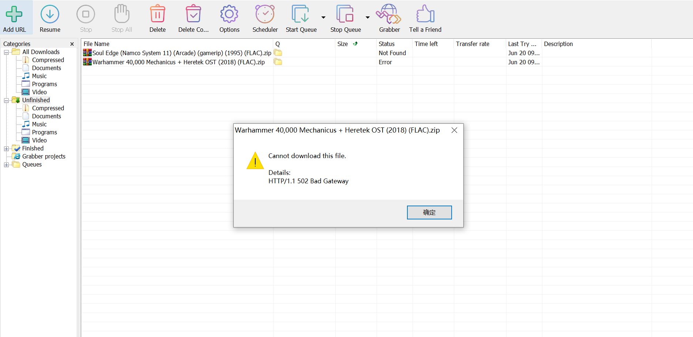The image size is (693, 337).
Task: Open the Scheduler clock icon
Action: pyautogui.click(x=265, y=15)
